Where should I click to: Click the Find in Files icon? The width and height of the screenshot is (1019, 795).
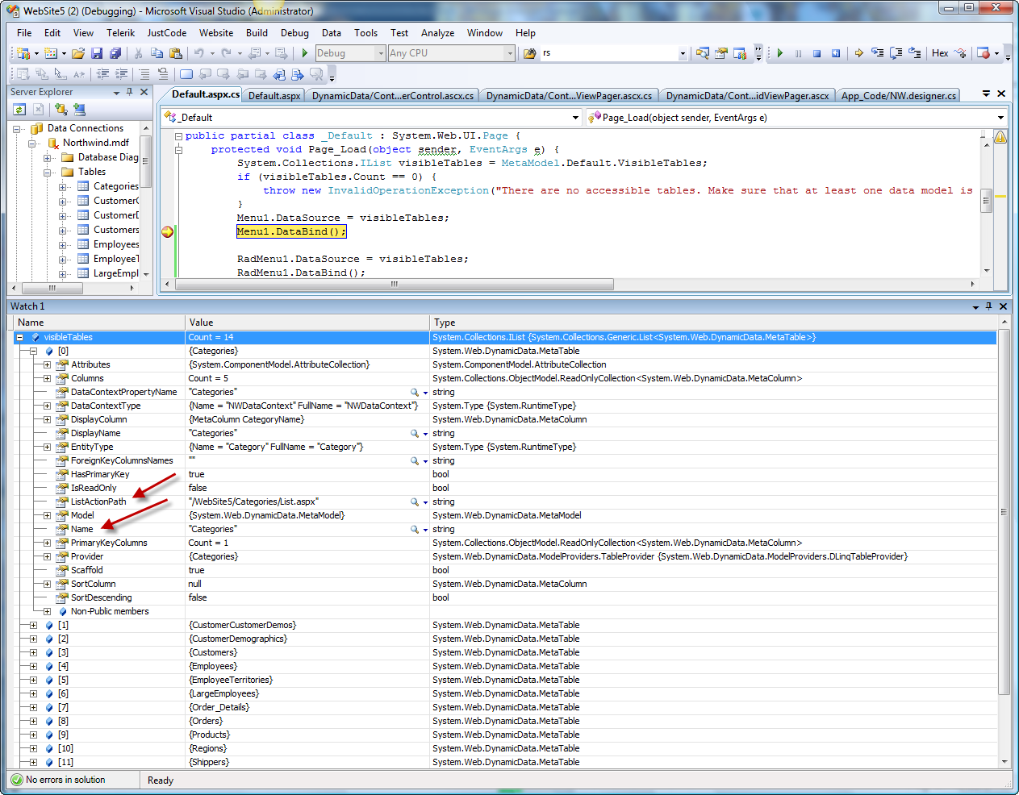click(530, 53)
